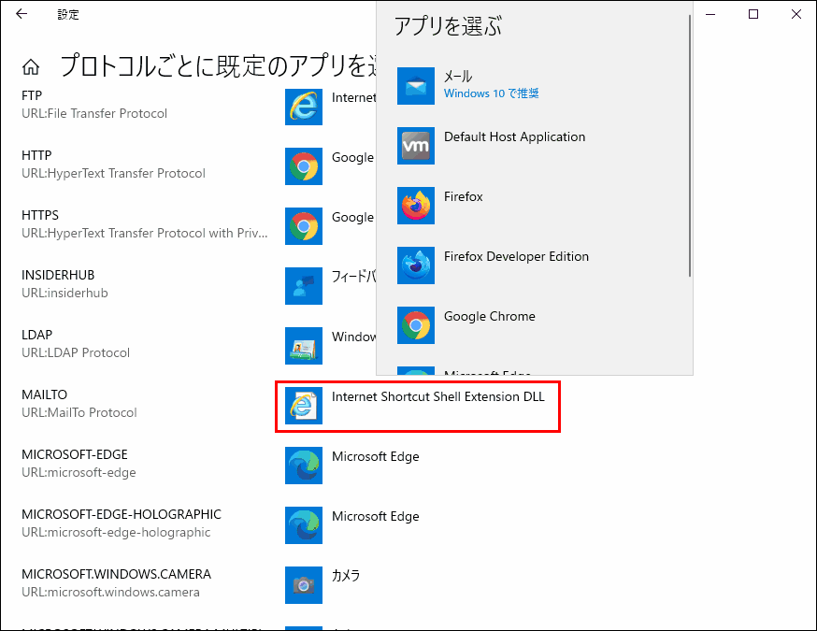Choose Mail app icon in popup

(x=416, y=86)
